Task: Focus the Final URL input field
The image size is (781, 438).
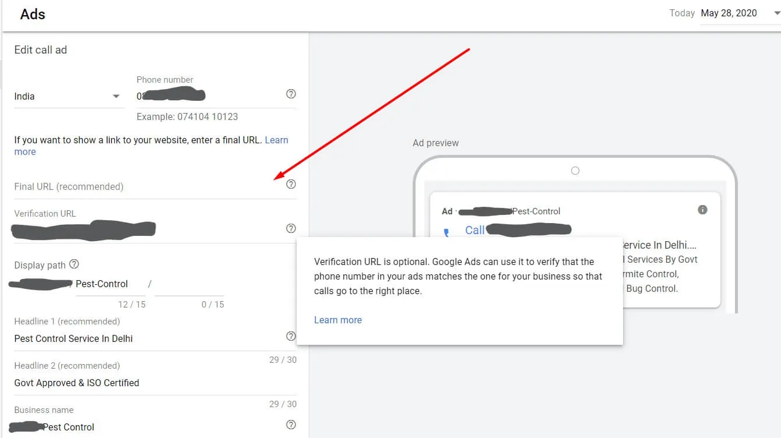Action: pos(149,186)
